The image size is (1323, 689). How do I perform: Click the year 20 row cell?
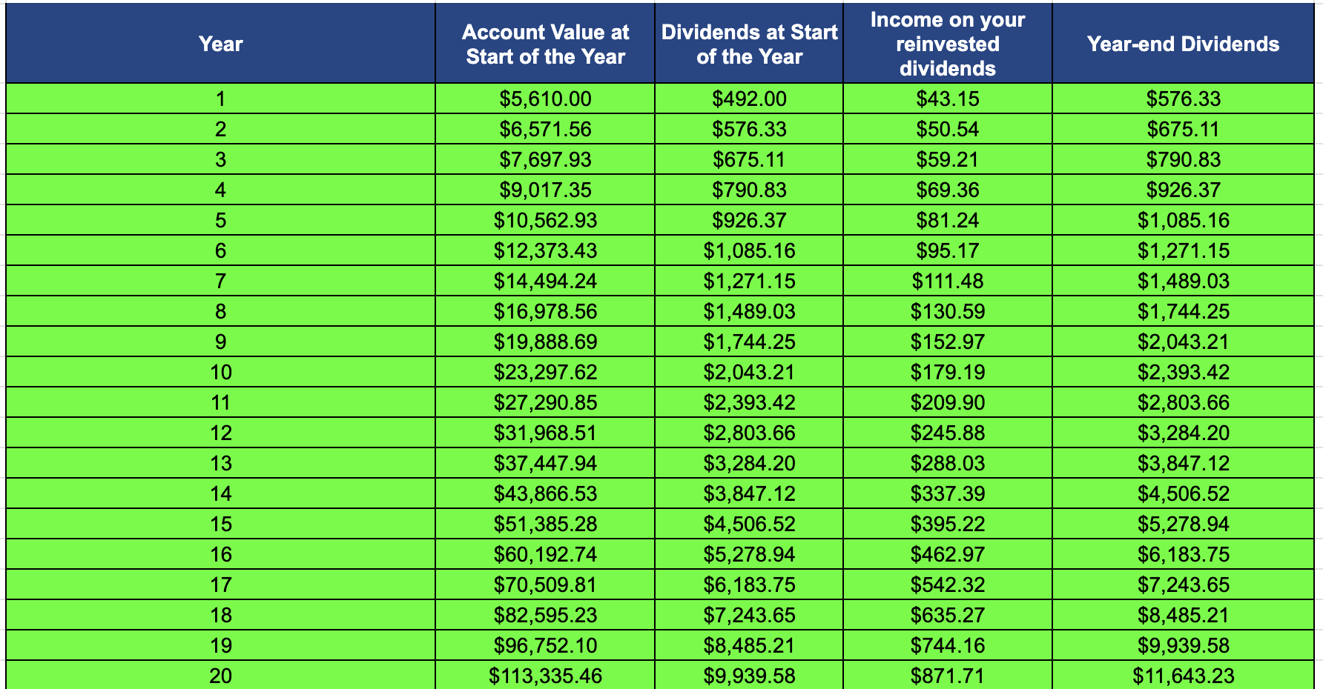pos(220,676)
